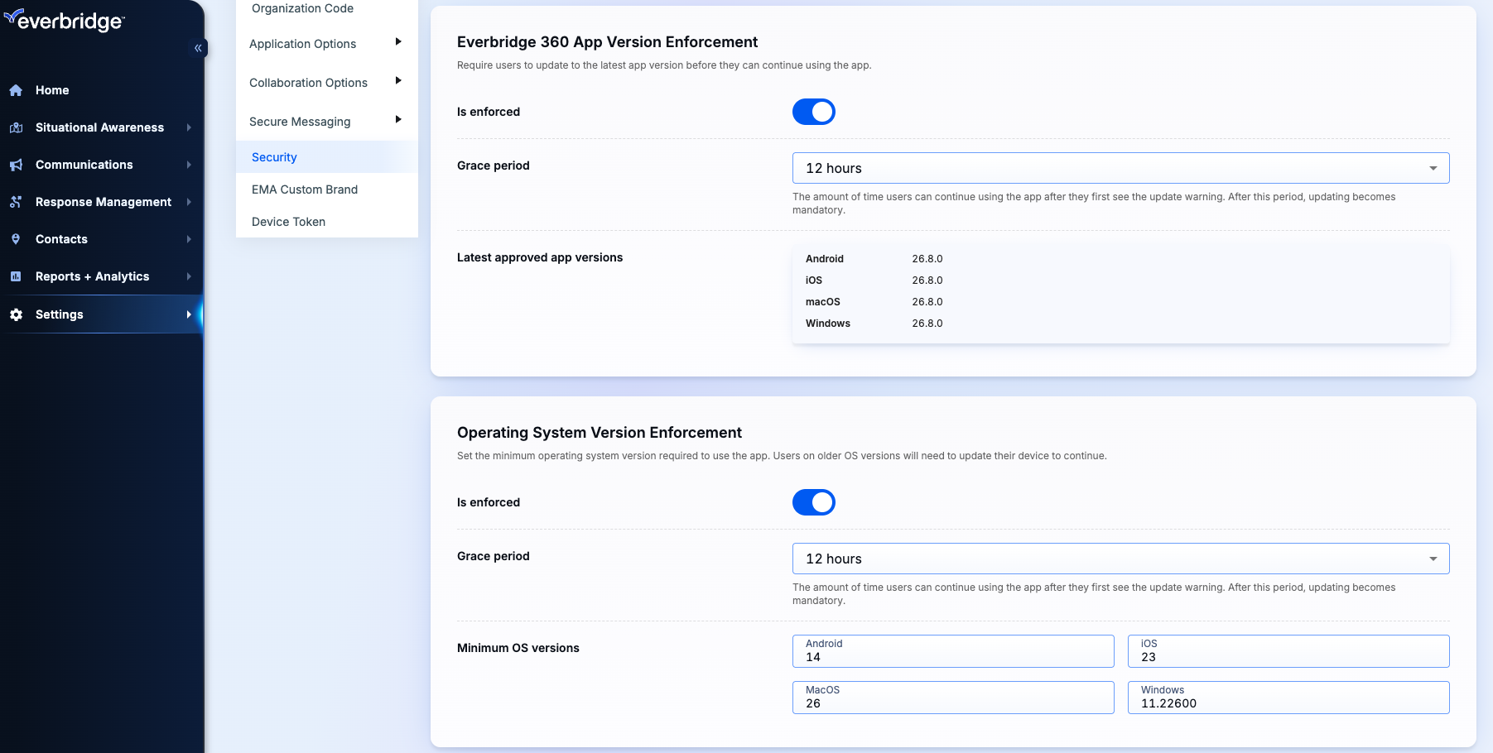Viewport: 1493px width, 753px height.
Task: Open App Version grace period dropdown
Action: tap(1120, 168)
